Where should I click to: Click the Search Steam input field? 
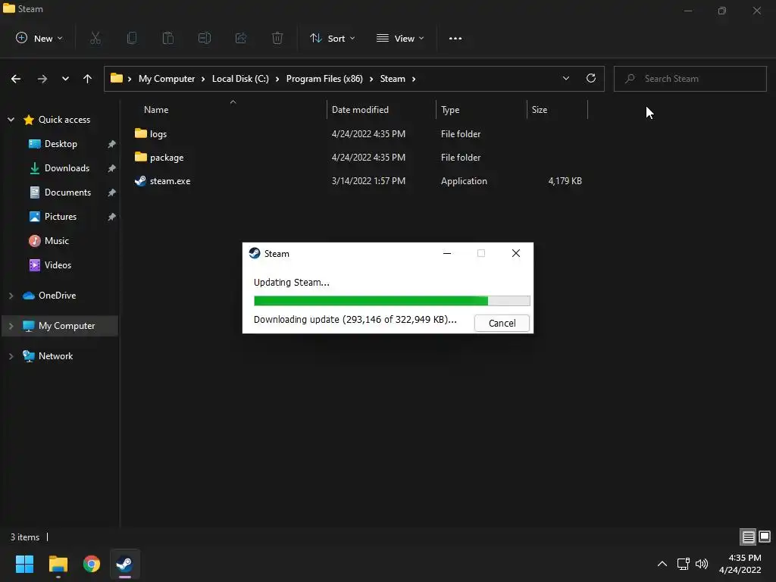click(690, 79)
